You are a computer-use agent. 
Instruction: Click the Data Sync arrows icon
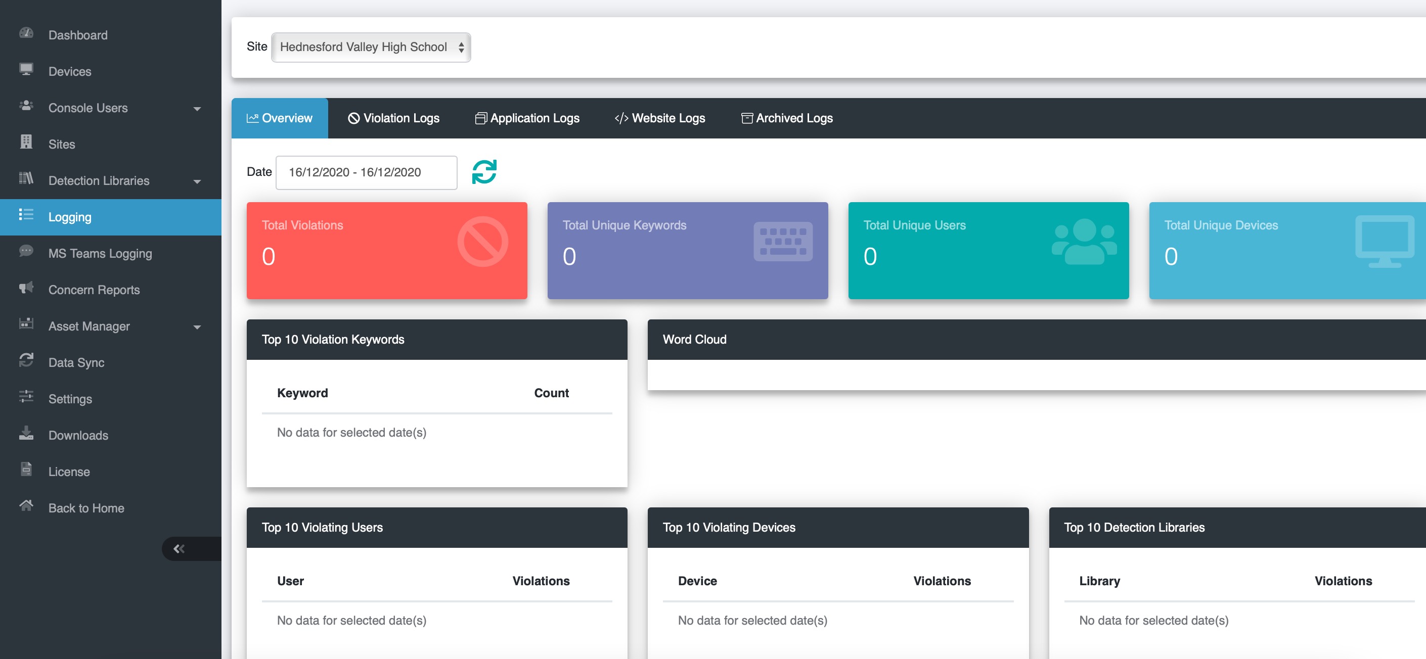(26, 360)
